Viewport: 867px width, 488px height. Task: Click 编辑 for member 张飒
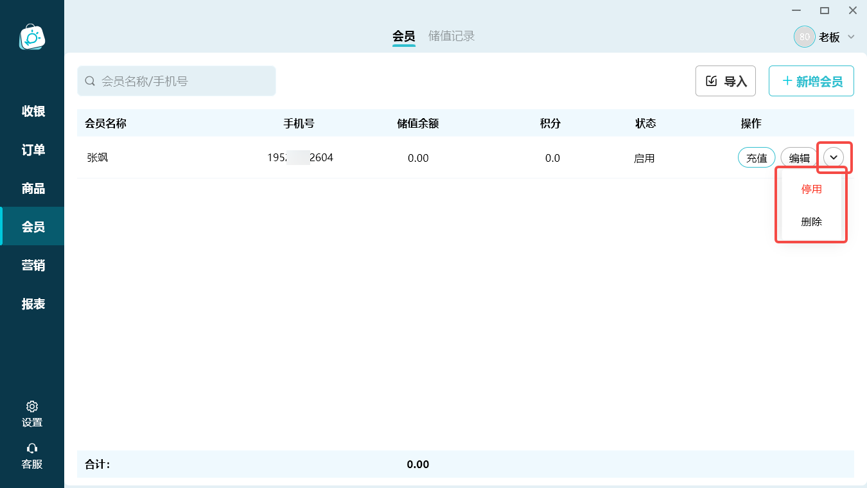pyautogui.click(x=800, y=157)
